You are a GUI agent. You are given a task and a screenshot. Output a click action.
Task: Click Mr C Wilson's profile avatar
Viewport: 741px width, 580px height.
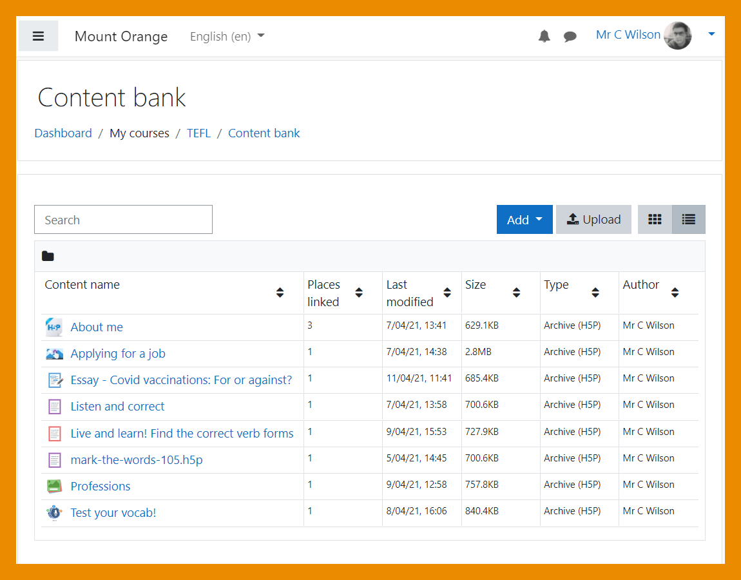(677, 35)
